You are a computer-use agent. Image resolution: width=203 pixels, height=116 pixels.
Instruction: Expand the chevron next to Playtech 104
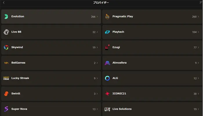[x=198, y=32]
